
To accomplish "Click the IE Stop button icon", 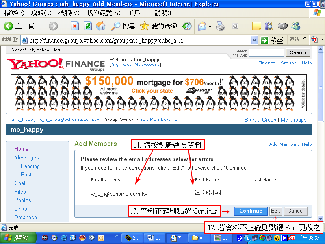I will [75, 26].
